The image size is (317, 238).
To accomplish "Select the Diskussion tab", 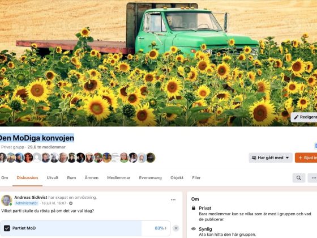I will pyautogui.click(x=27, y=178).
